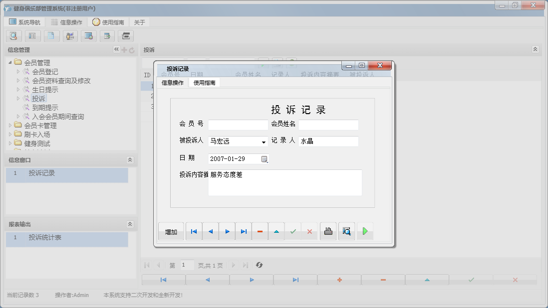Click the green run arrow in the dialog
Viewport: 548px width, 308px height.
[365, 231]
